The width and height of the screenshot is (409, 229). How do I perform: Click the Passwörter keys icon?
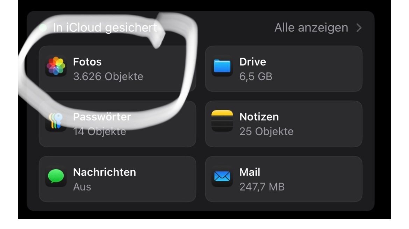[56, 121]
